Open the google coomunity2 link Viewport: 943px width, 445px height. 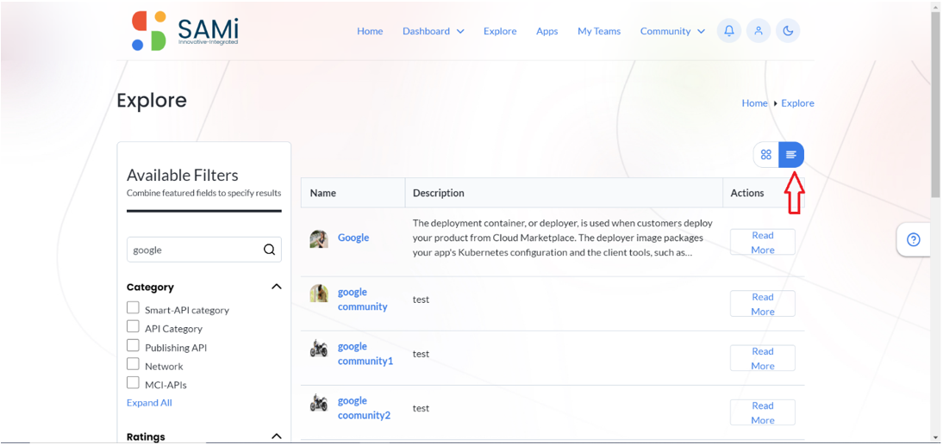pyautogui.click(x=364, y=408)
